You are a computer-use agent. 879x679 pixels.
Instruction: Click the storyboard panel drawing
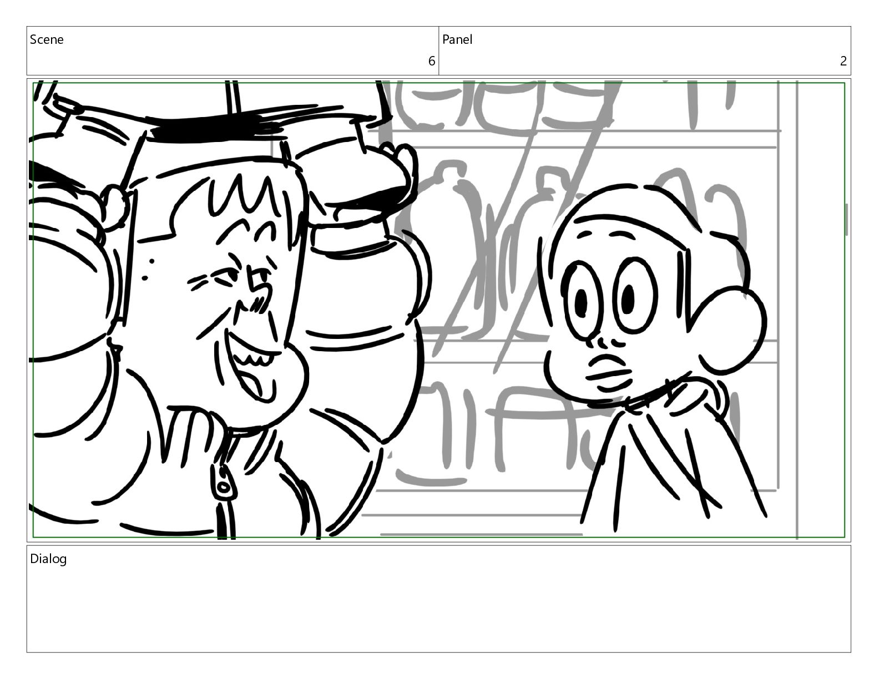click(438, 310)
